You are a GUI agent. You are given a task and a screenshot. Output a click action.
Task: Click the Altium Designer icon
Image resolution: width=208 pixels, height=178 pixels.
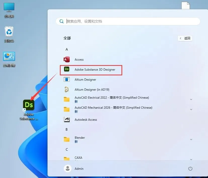(67, 80)
